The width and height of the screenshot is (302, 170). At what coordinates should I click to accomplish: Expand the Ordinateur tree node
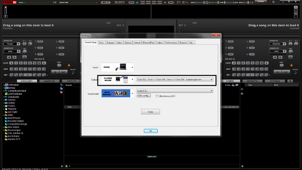(x=4, y=85)
